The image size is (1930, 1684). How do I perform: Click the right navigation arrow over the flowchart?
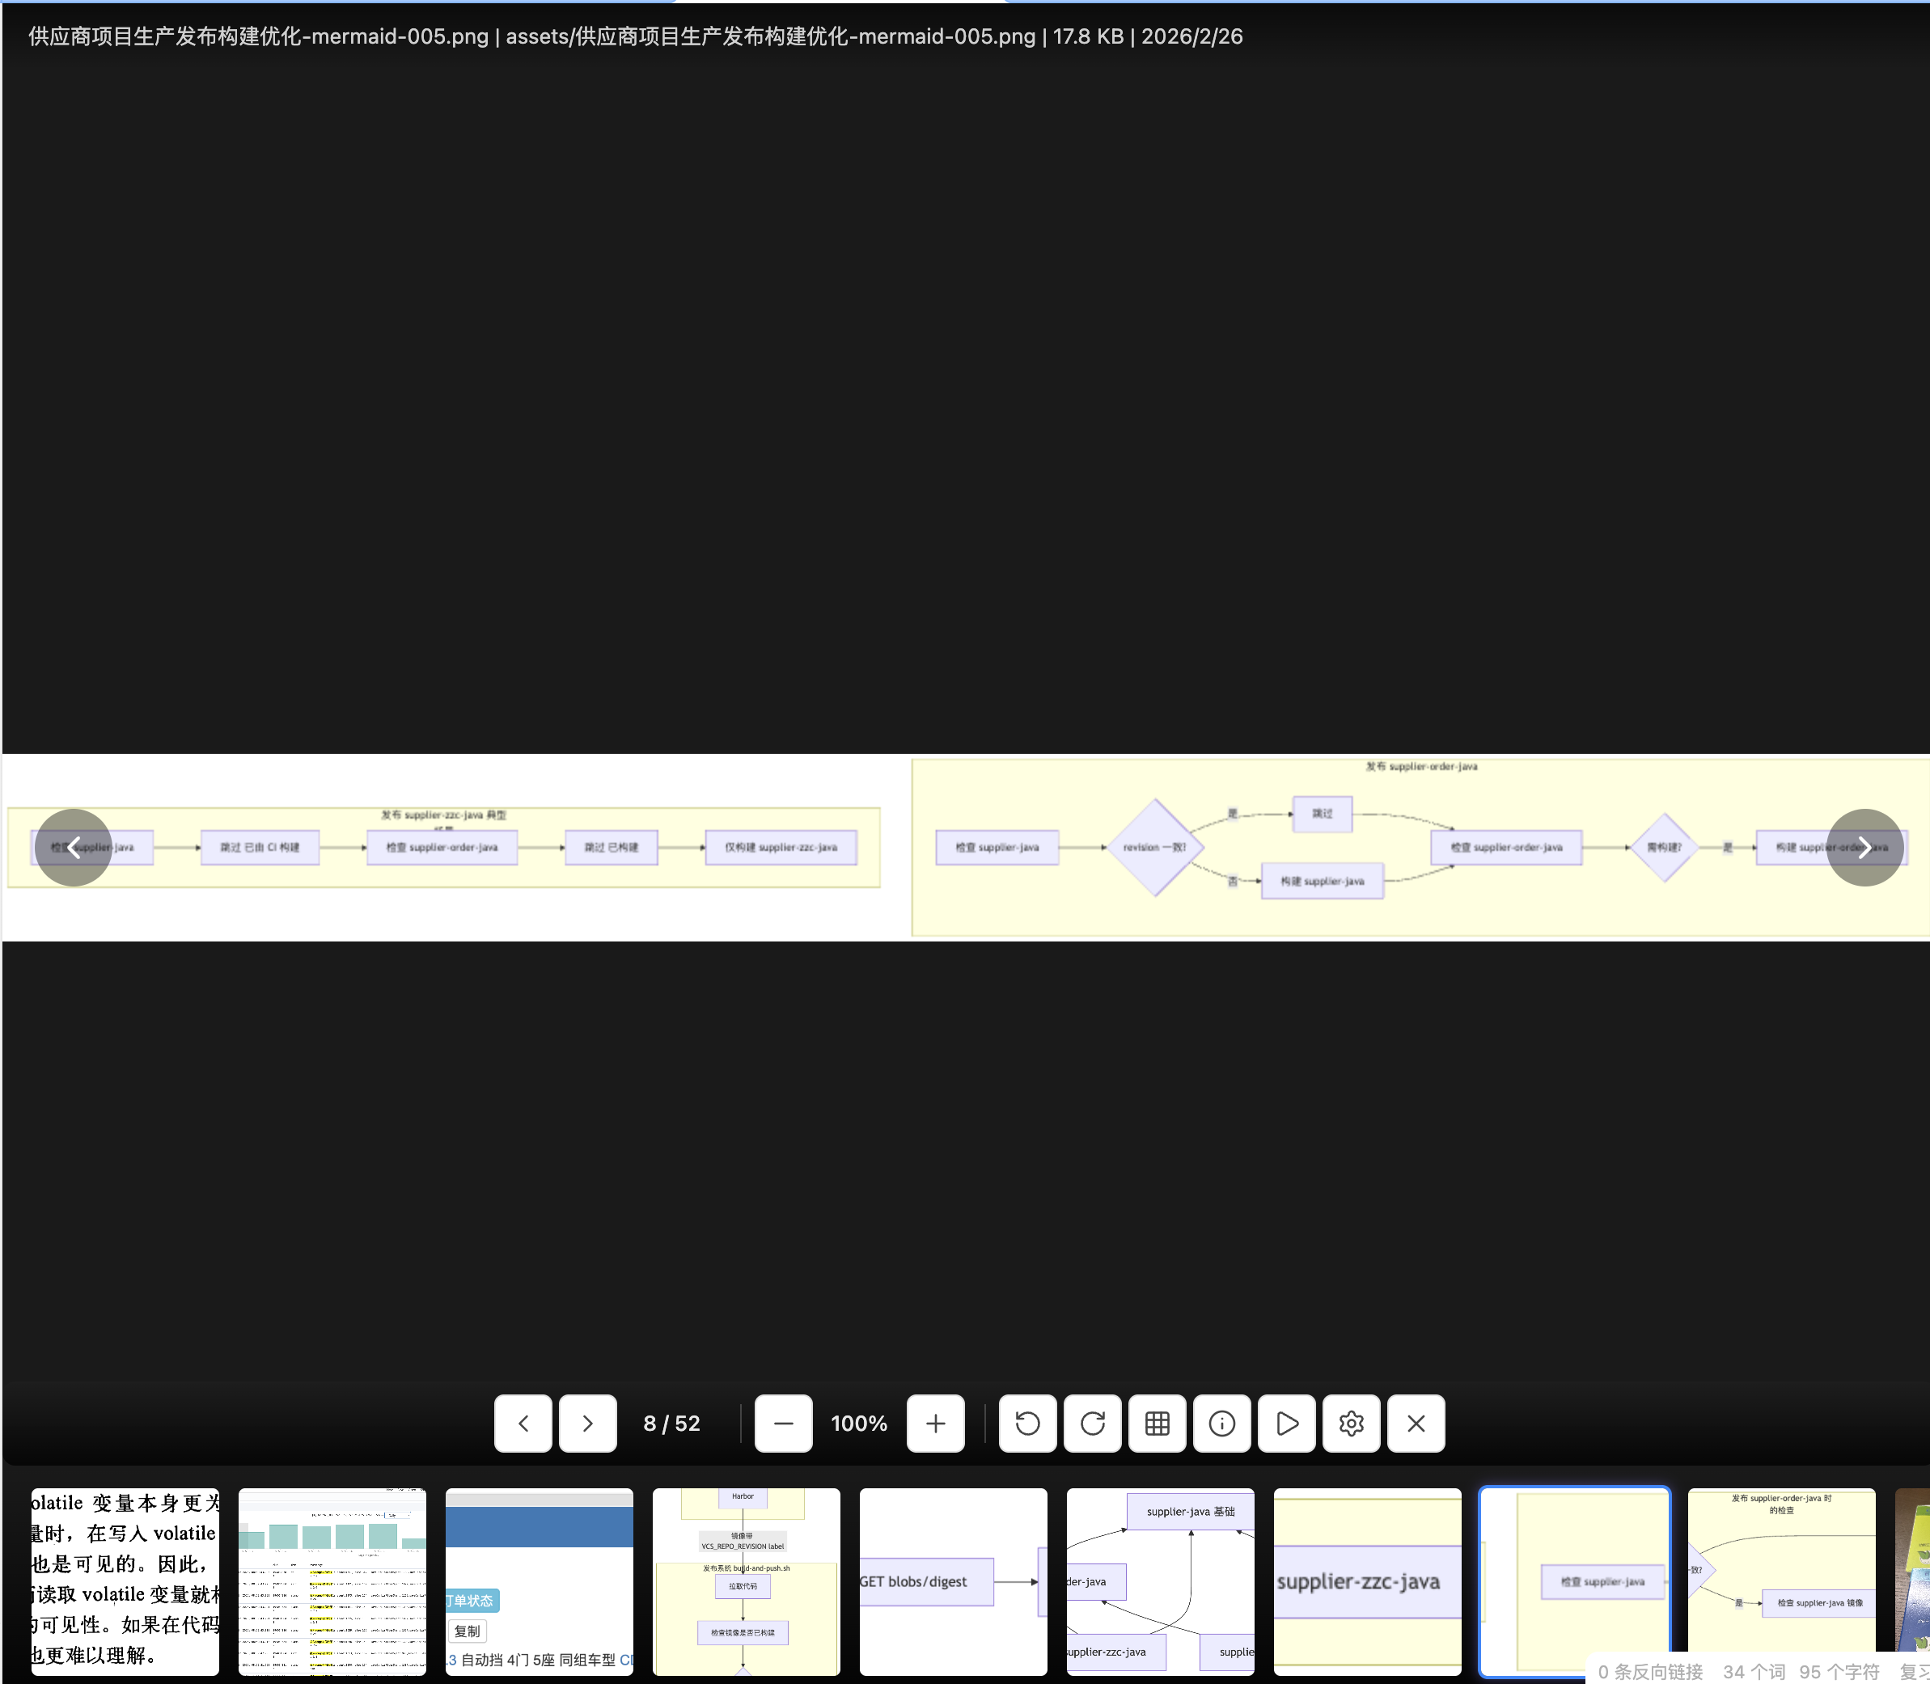coord(1866,847)
